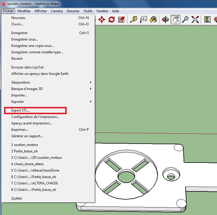This screenshot has width=217, height=215.
Task: Select the Pan hand tool
Action: point(175,20)
